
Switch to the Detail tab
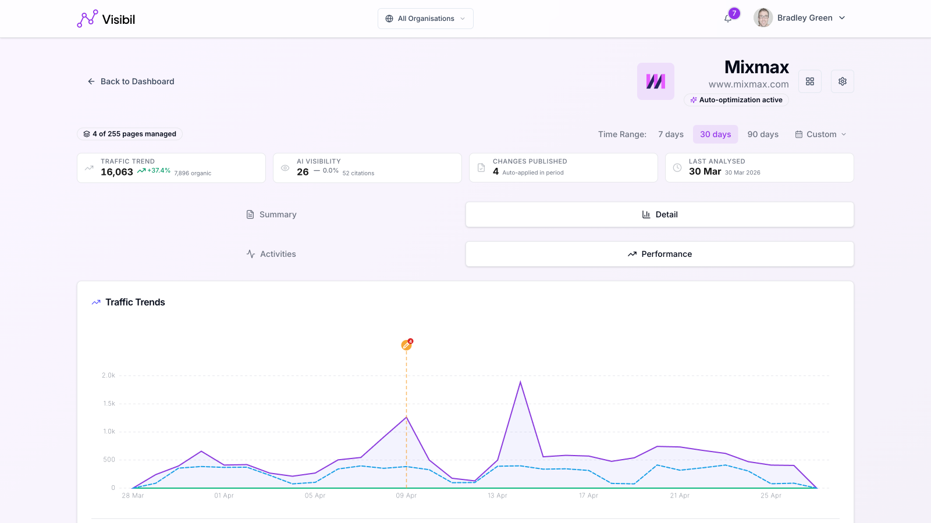(660, 214)
